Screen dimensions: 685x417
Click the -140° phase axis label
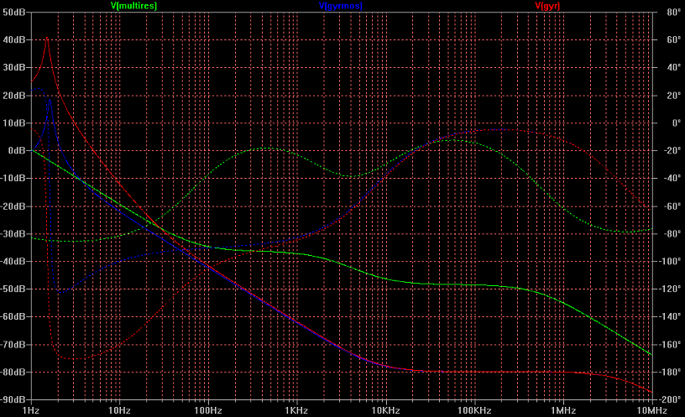tap(670, 316)
